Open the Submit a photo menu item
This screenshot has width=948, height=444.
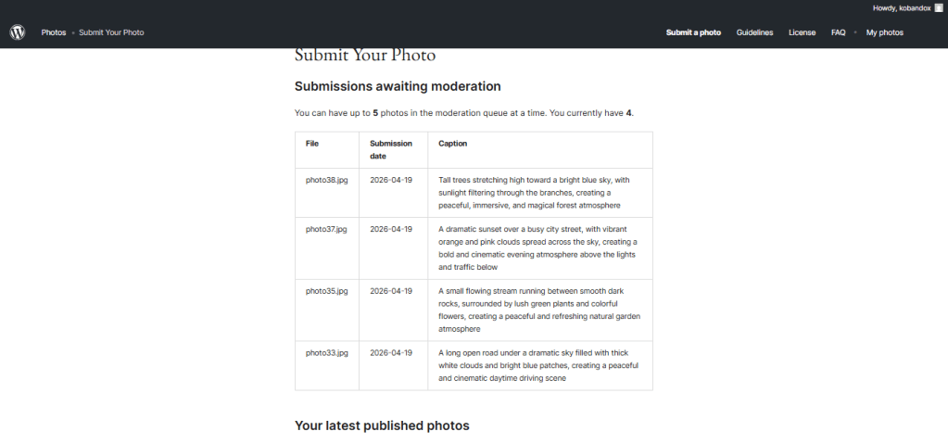pyautogui.click(x=693, y=32)
